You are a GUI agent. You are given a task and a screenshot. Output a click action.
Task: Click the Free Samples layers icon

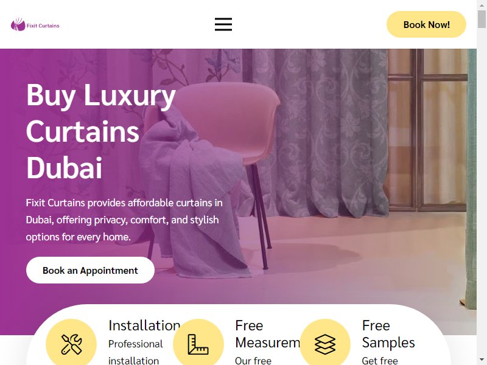click(325, 344)
